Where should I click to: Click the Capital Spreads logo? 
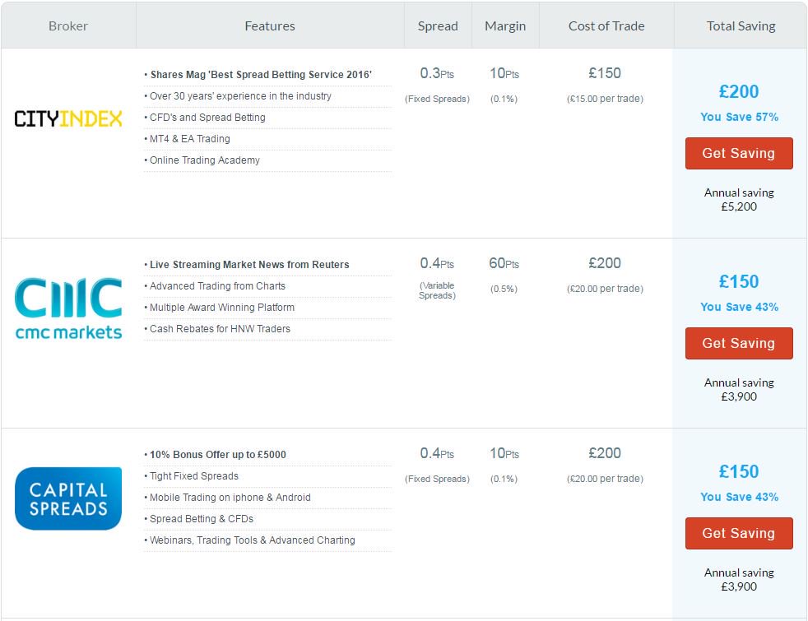(68, 498)
